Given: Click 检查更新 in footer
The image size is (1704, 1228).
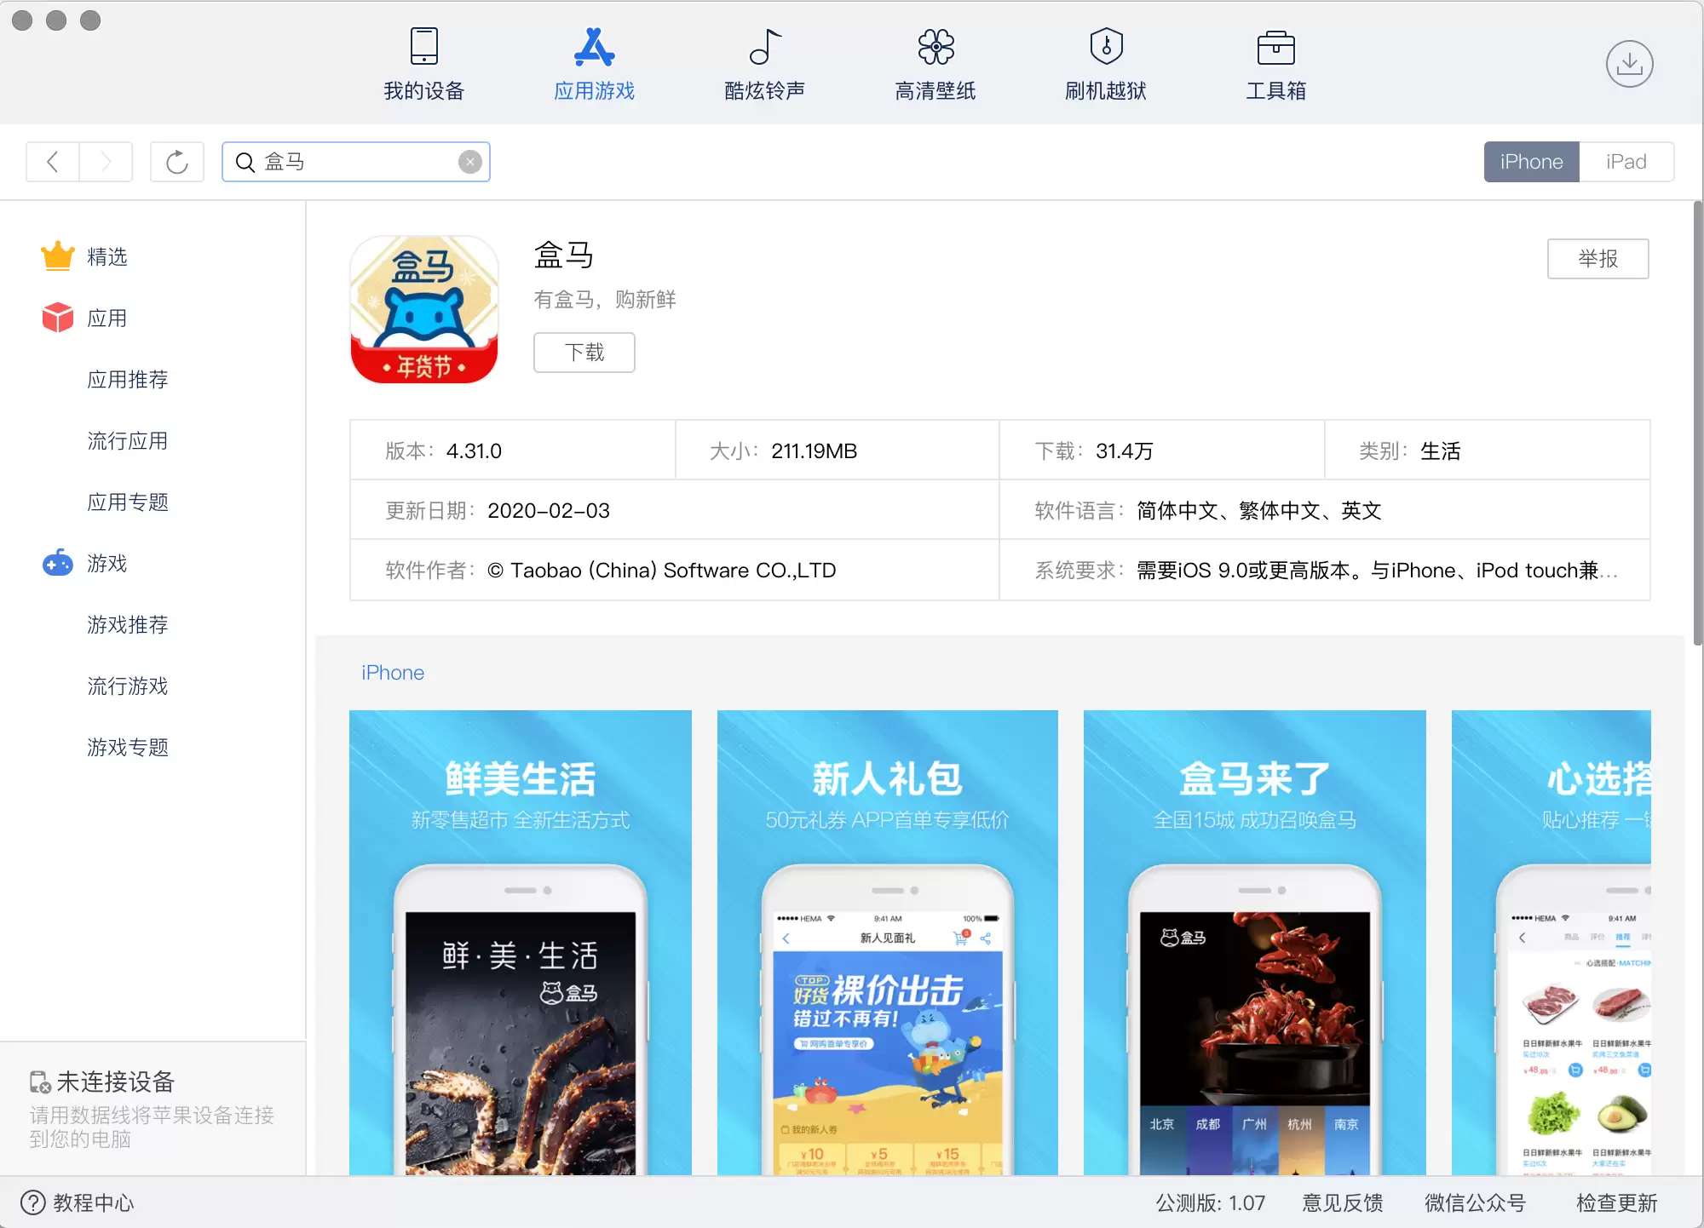Looking at the screenshot, I should pos(1616,1202).
